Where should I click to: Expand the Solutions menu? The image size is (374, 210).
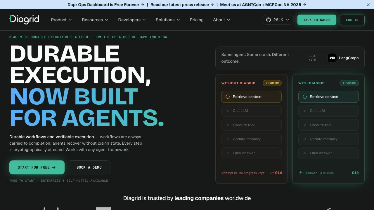tap(168, 20)
